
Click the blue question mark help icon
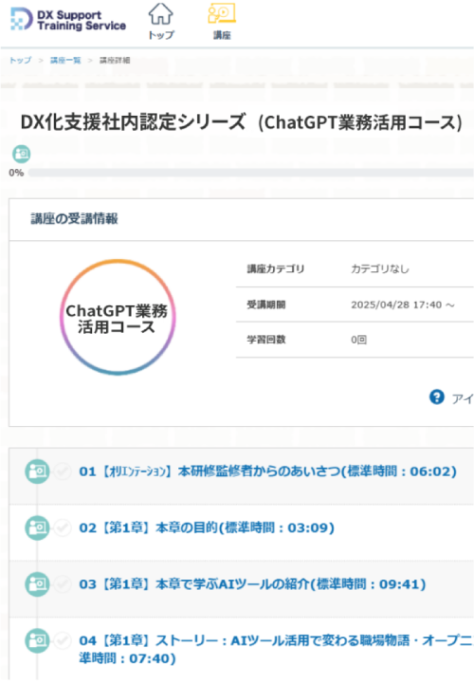[437, 397]
